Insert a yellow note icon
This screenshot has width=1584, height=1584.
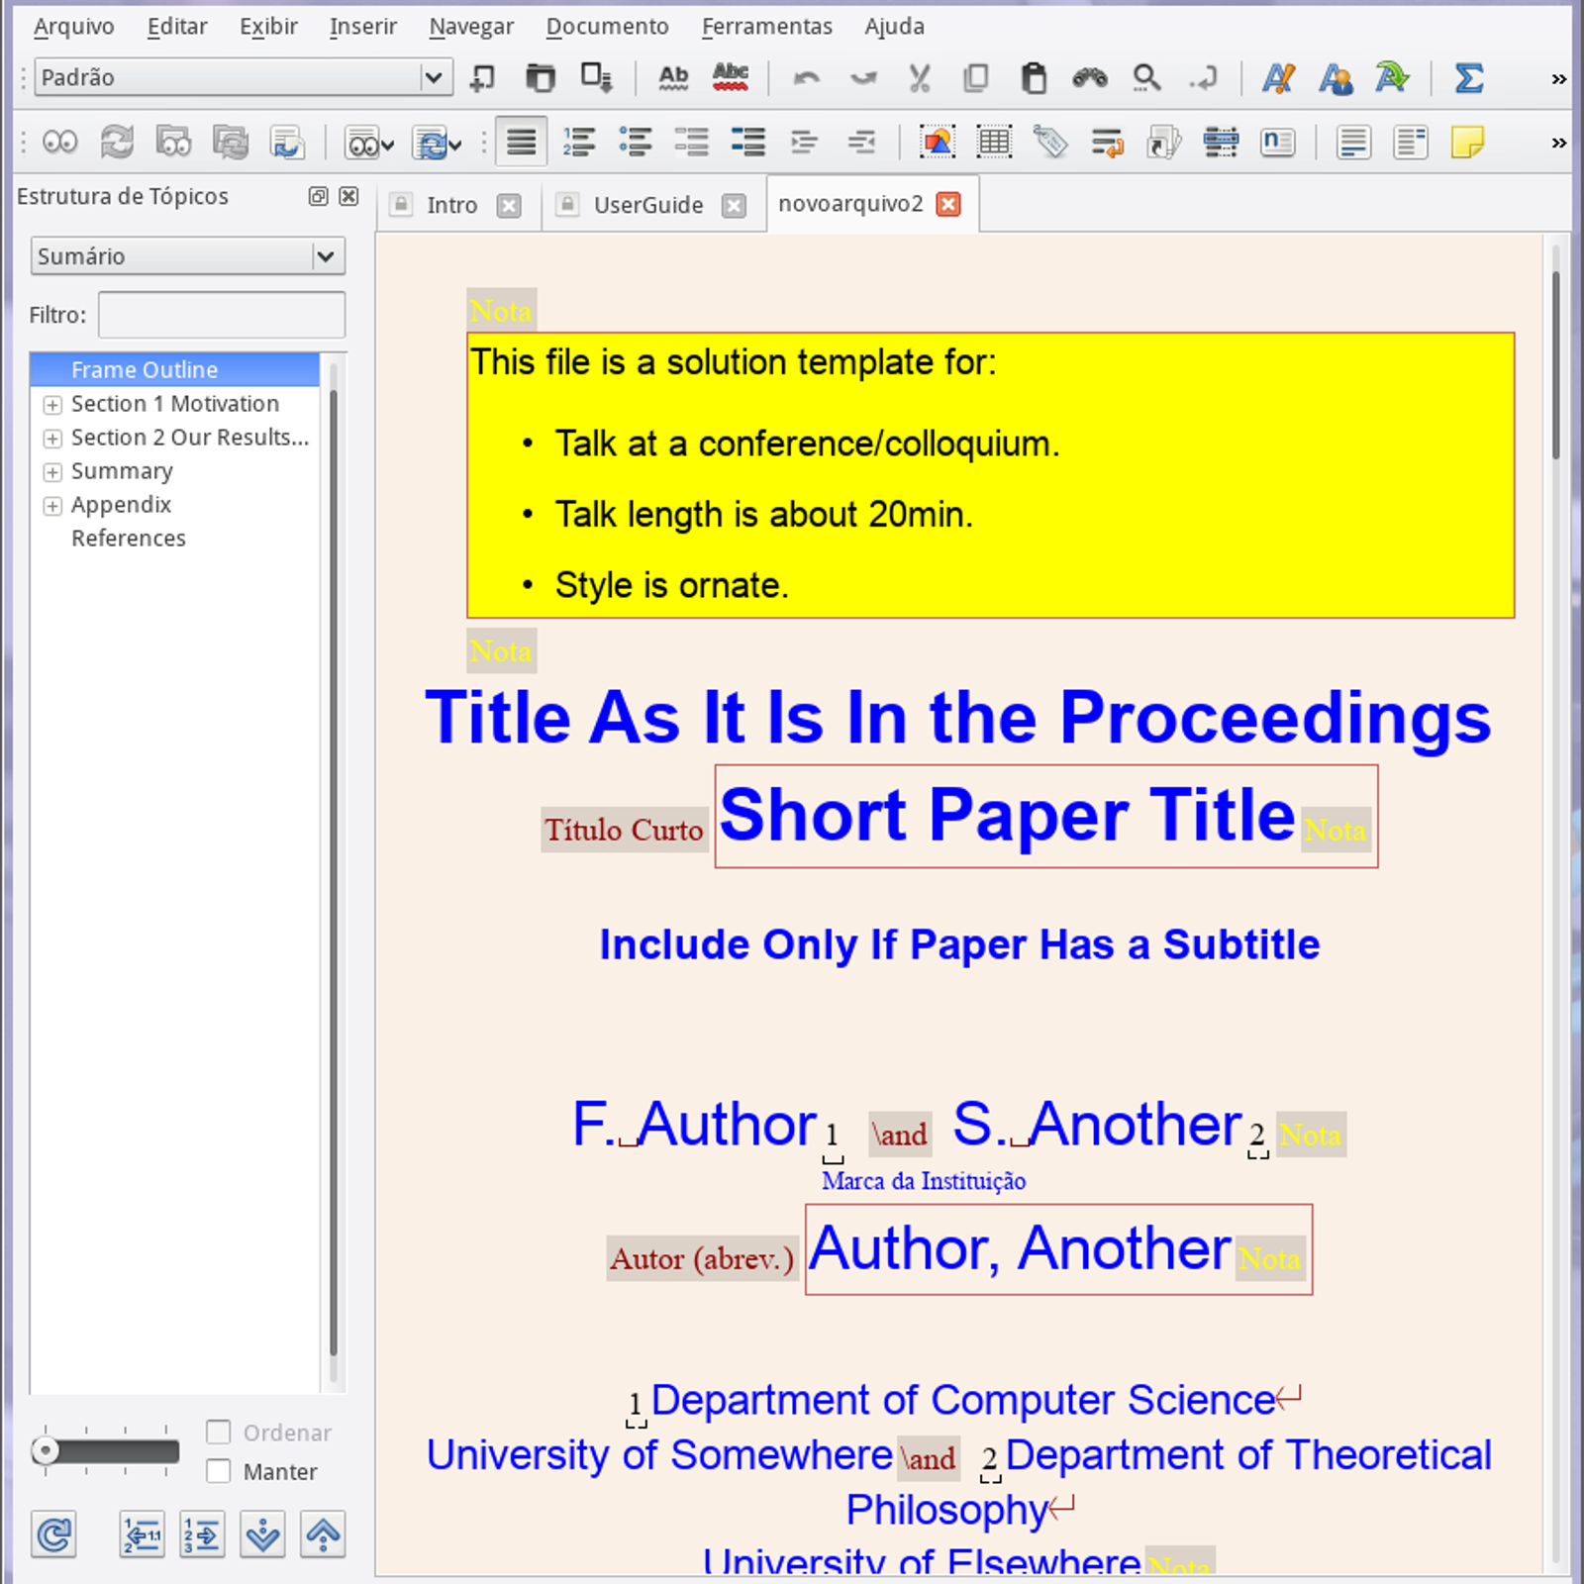pos(1466,143)
